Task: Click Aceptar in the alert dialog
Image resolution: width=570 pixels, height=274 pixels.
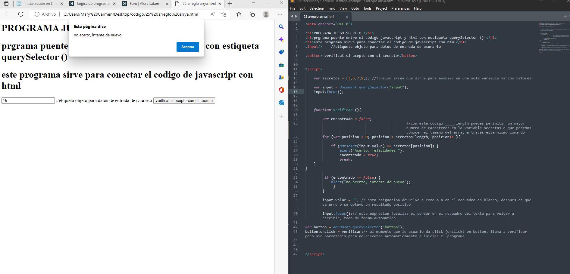Action: pyautogui.click(x=188, y=47)
